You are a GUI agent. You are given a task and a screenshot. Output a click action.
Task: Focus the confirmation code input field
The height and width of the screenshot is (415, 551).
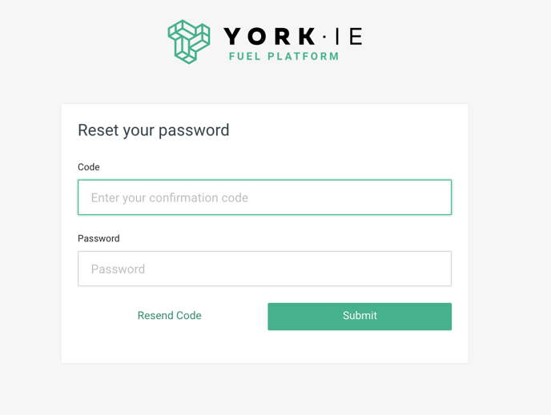pyautogui.click(x=264, y=198)
